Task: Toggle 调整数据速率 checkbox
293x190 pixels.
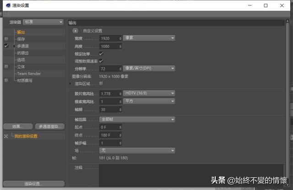Action: click(101, 61)
